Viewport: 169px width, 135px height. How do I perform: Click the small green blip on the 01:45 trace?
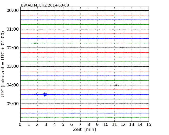pyautogui.click(x=36, y=43)
